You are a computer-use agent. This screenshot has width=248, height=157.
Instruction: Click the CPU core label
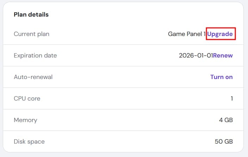point(27,98)
